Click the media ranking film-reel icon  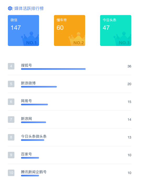(x=10, y=8)
